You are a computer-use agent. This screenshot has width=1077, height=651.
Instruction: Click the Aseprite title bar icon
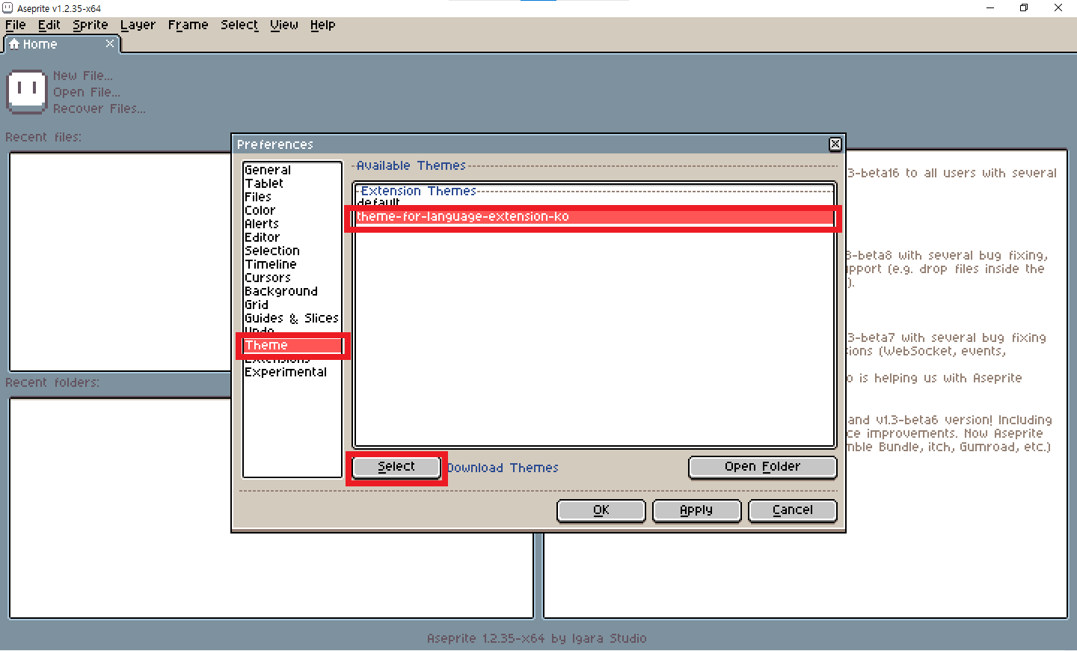pyautogui.click(x=7, y=8)
